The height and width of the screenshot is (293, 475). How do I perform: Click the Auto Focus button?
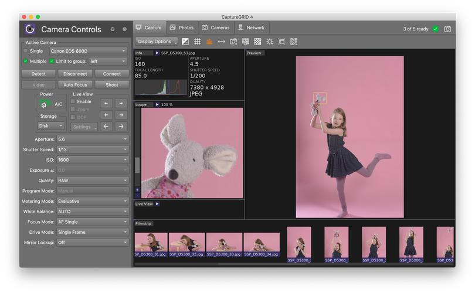75,84
